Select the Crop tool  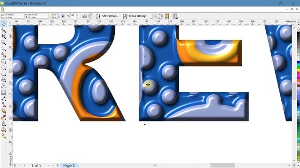click(3, 36)
